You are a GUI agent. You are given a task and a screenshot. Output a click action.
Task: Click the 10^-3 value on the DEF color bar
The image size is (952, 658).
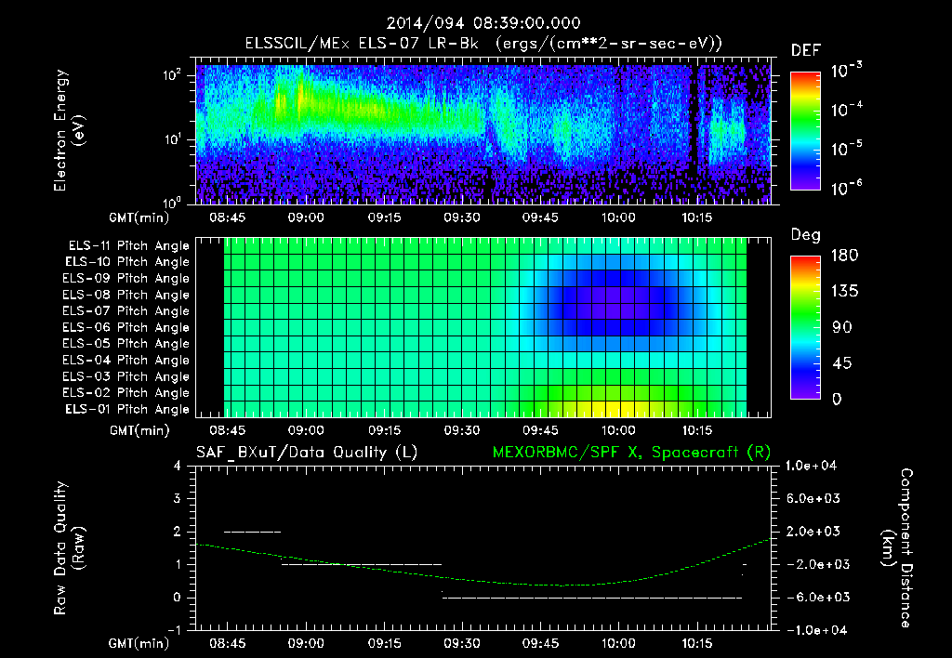point(846,71)
